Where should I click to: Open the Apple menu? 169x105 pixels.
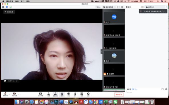click(x=3, y=1)
